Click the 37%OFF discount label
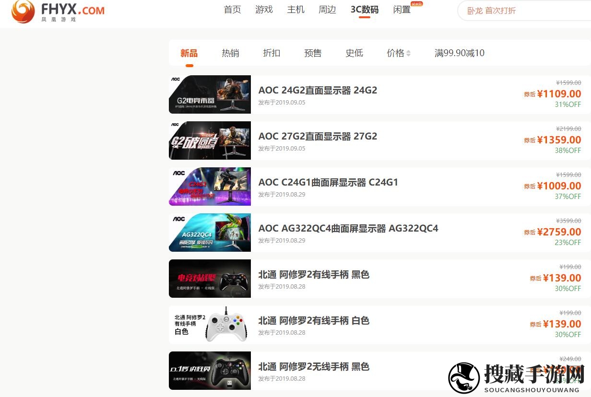The image size is (591, 397). pyautogui.click(x=568, y=197)
